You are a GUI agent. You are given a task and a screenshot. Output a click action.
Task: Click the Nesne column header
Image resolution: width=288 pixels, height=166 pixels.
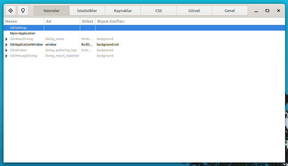click(24, 21)
